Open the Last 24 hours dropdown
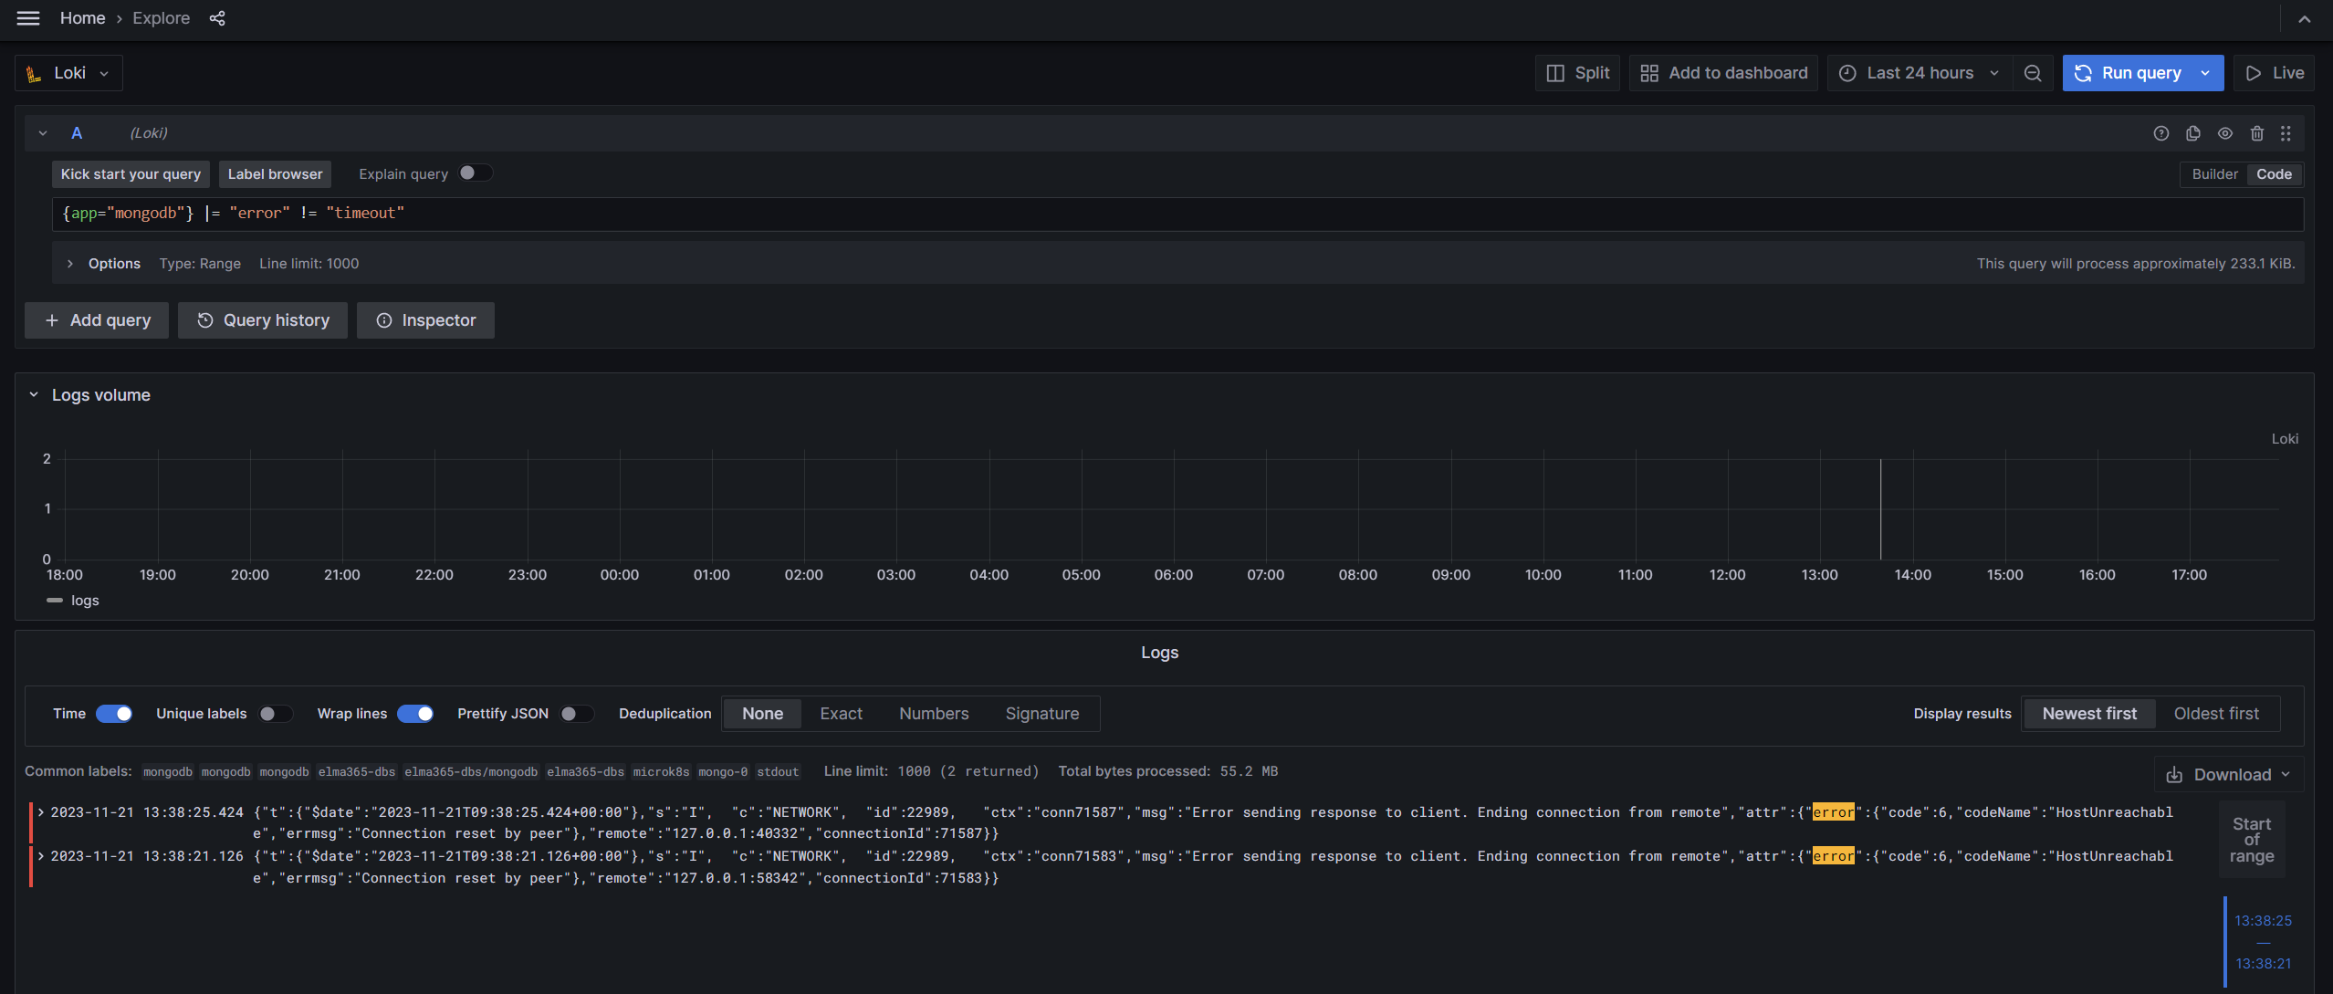 [1918, 71]
